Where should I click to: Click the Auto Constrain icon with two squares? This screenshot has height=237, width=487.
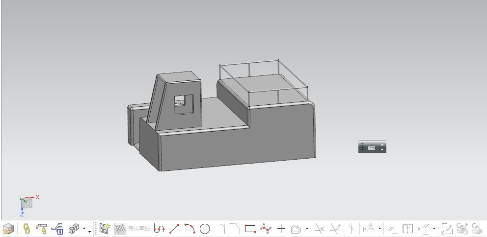[x=447, y=229]
